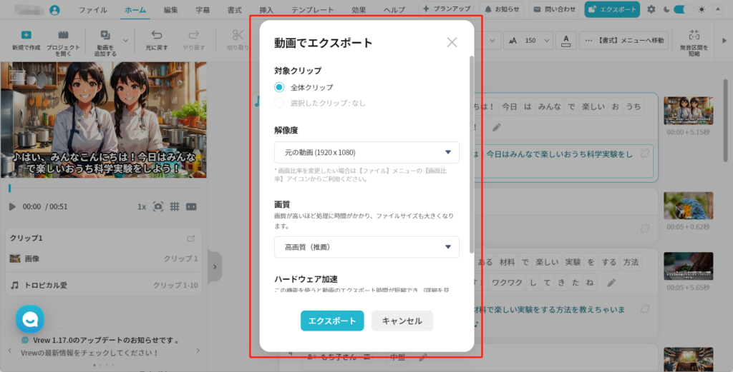Click the preview timeline progress bar
Viewport: 733px width, 372px height.
104,188
